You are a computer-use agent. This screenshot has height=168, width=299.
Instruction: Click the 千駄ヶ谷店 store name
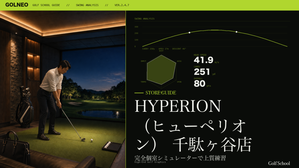pos(212,144)
